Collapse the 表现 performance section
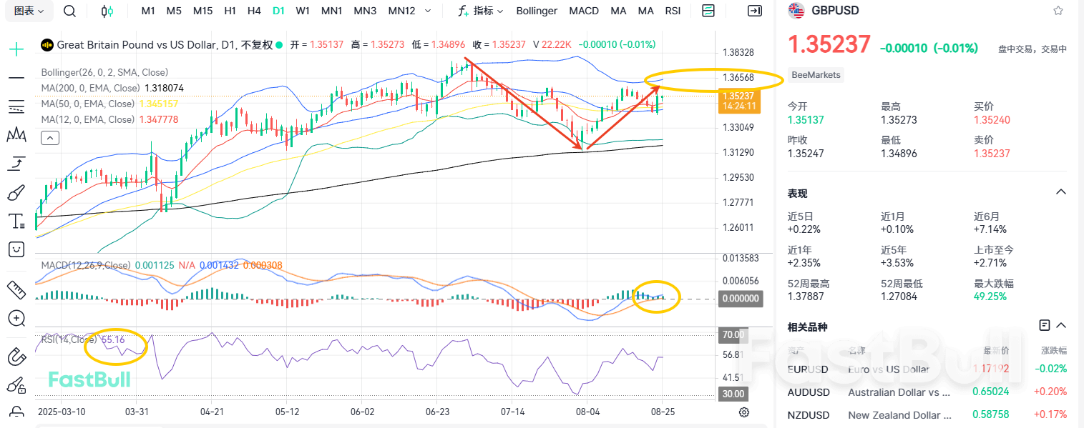This screenshot has width=1084, height=428. click(x=1060, y=191)
